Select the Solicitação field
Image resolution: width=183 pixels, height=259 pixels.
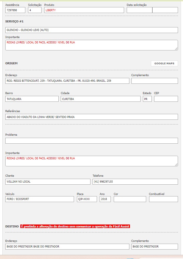point(35,10)
